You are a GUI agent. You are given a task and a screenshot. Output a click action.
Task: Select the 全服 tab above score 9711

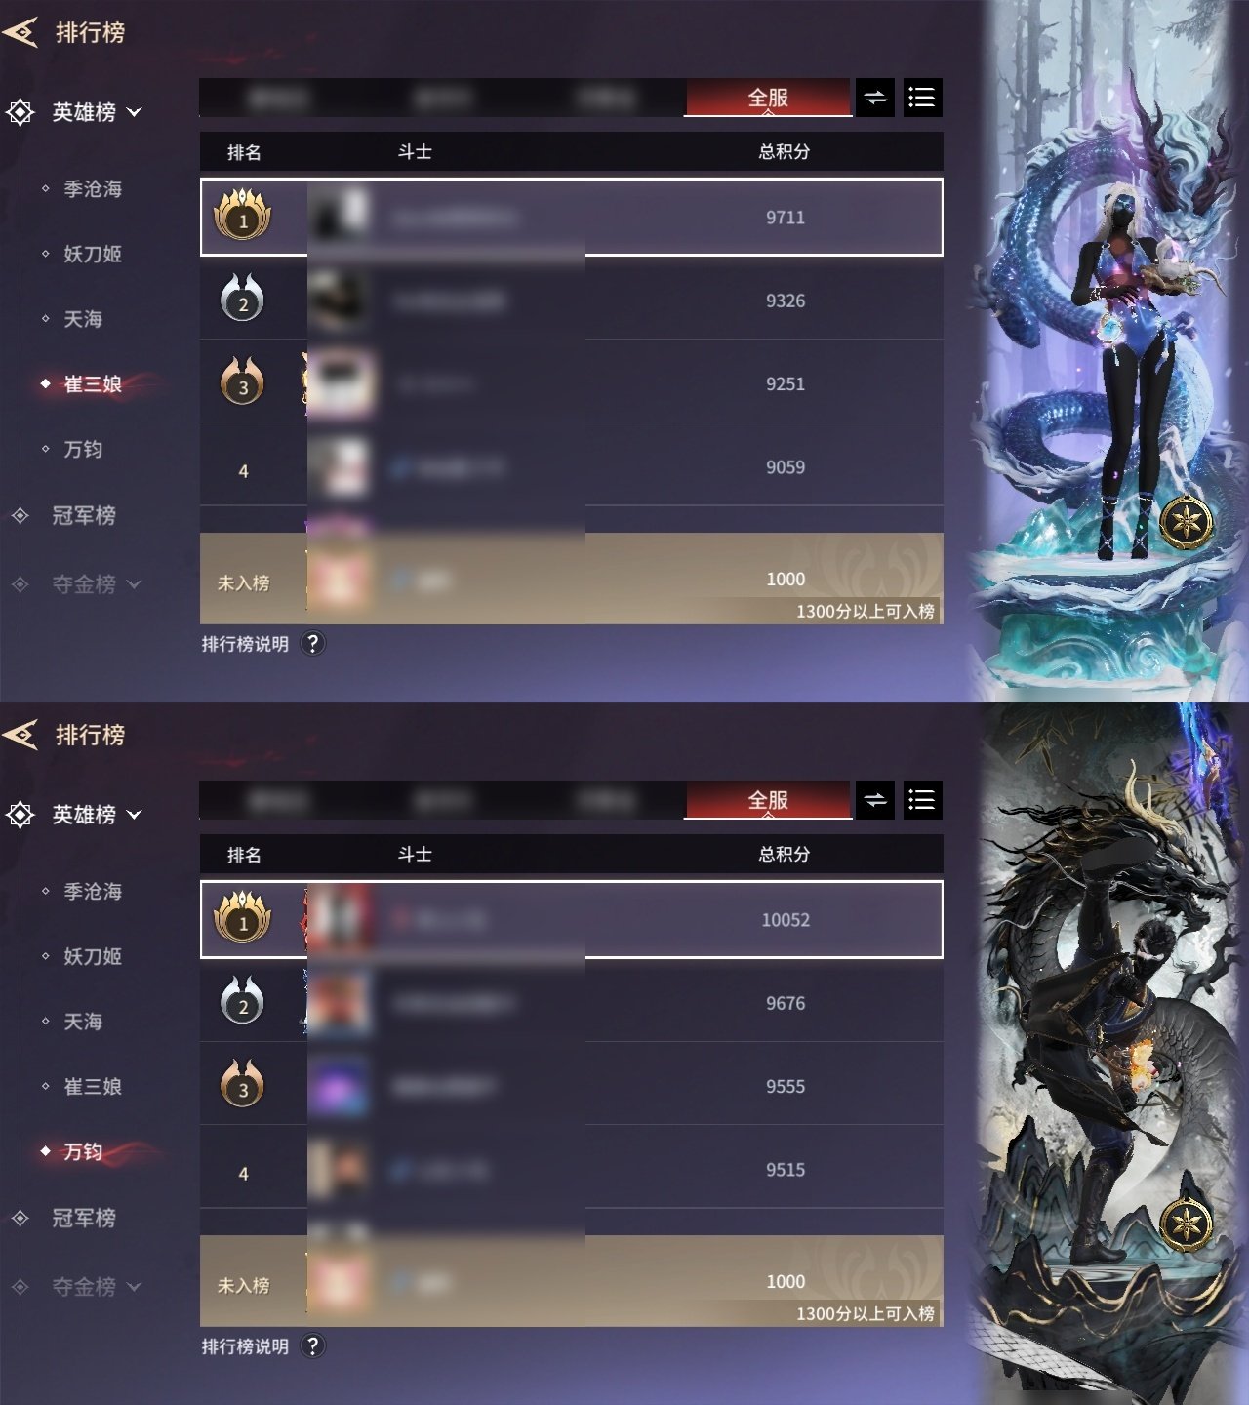pos(768,98)
